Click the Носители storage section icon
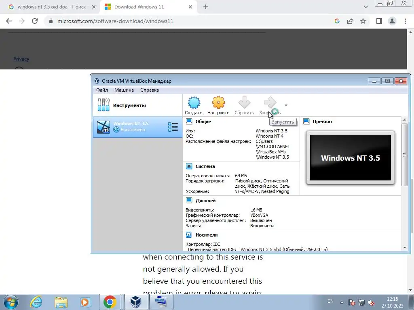414x310 pixels. click(x=189, y=235)
